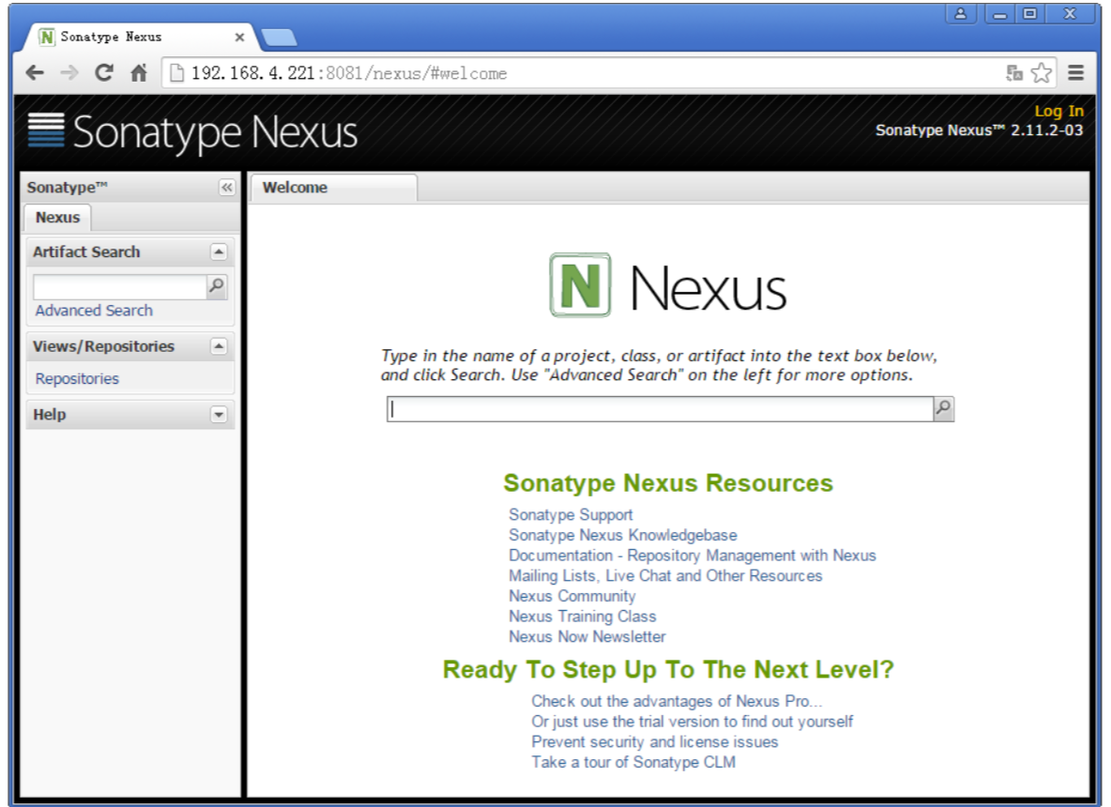Select the Welcome tab
This screenshot has width=1111, height=807.
point(334,189)
